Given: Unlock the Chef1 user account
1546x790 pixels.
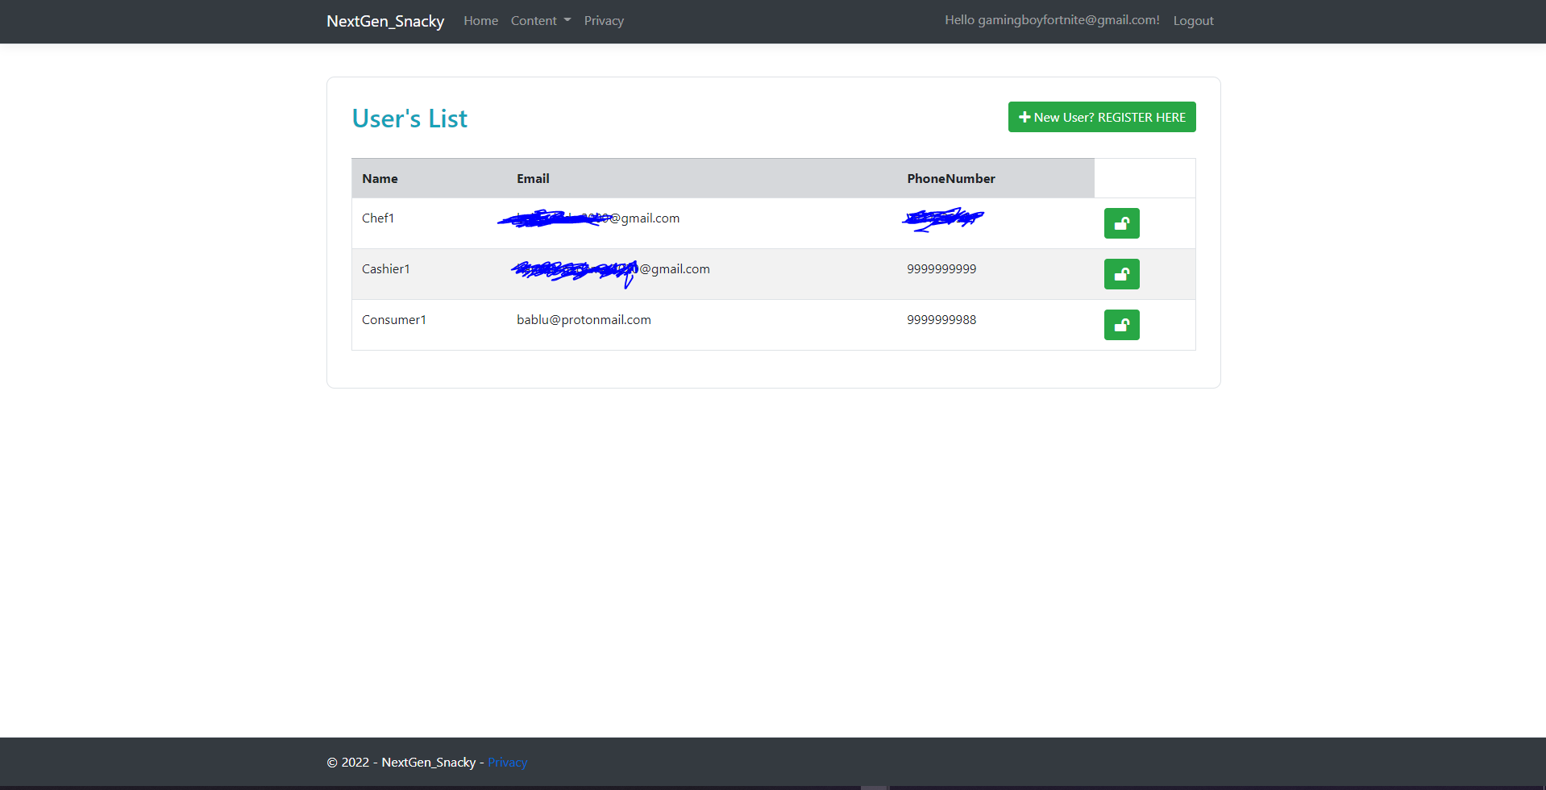Looking at the screenshot, I should click(x=1121, y=223).
